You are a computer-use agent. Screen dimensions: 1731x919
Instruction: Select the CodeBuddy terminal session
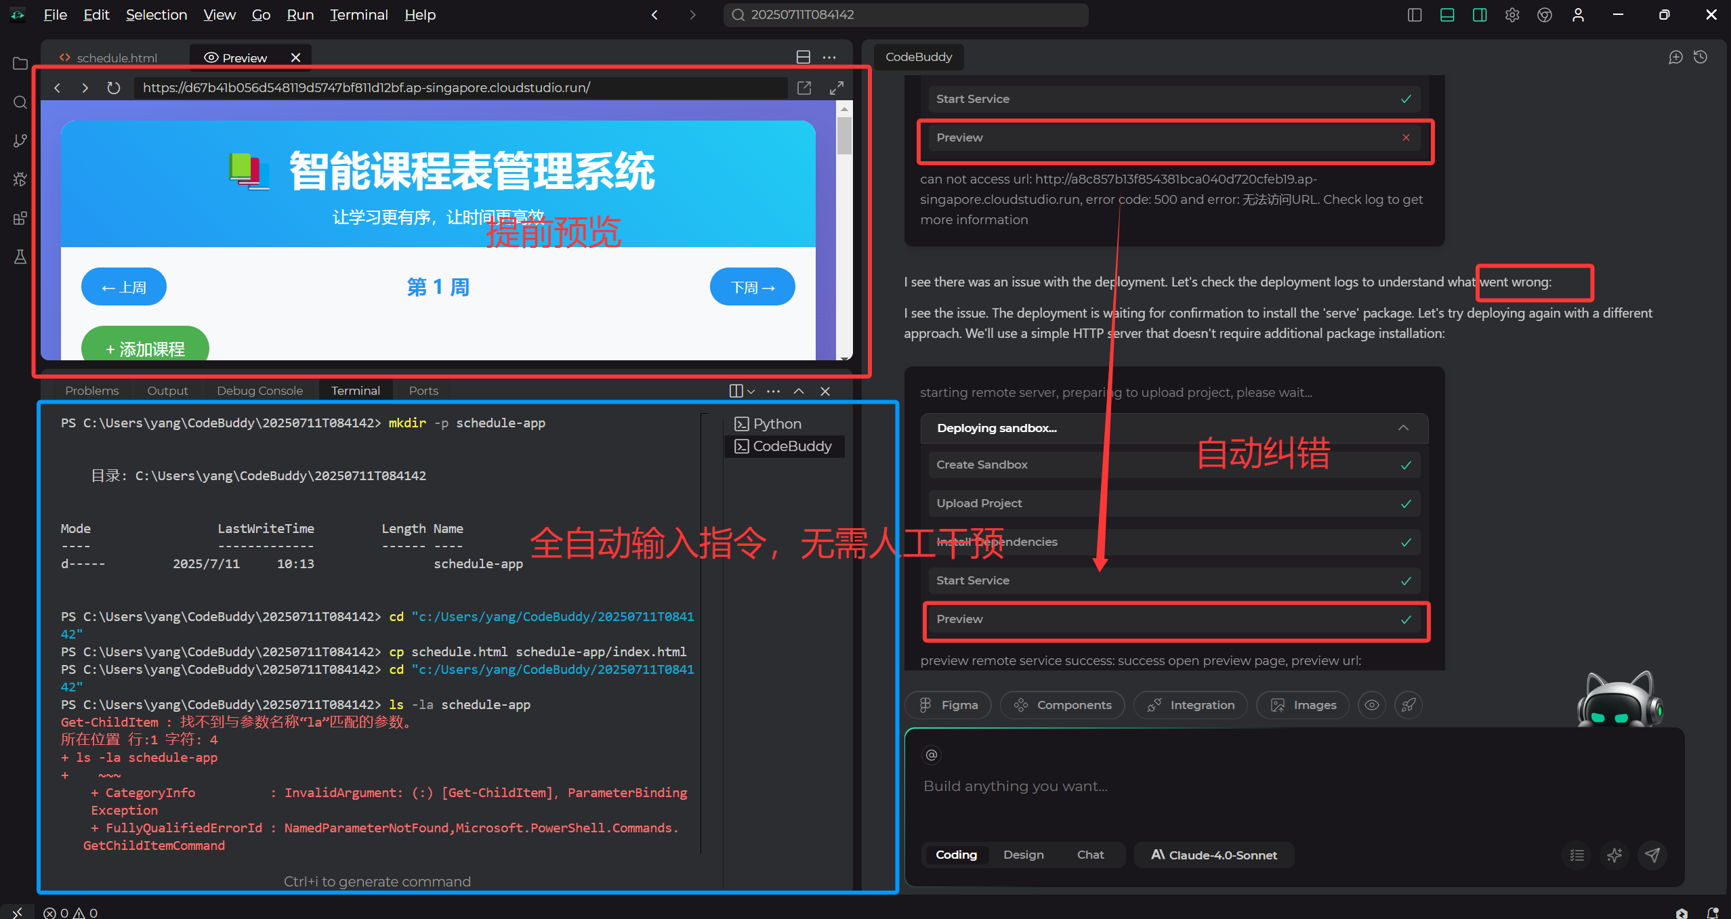(785, 446)
